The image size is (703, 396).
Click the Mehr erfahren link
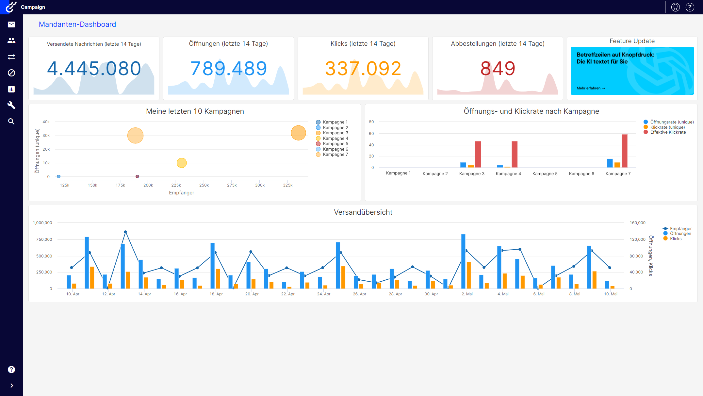click(591, 88)
